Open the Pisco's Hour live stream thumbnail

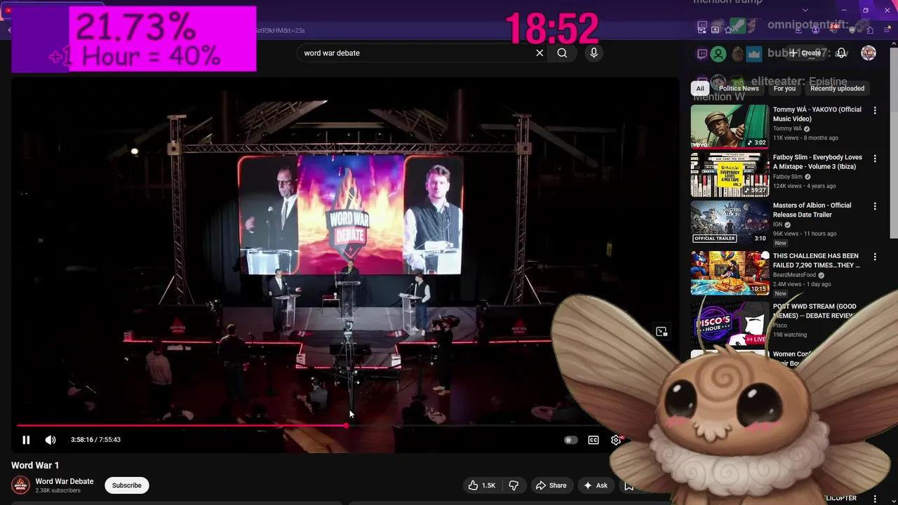[730, 323]
